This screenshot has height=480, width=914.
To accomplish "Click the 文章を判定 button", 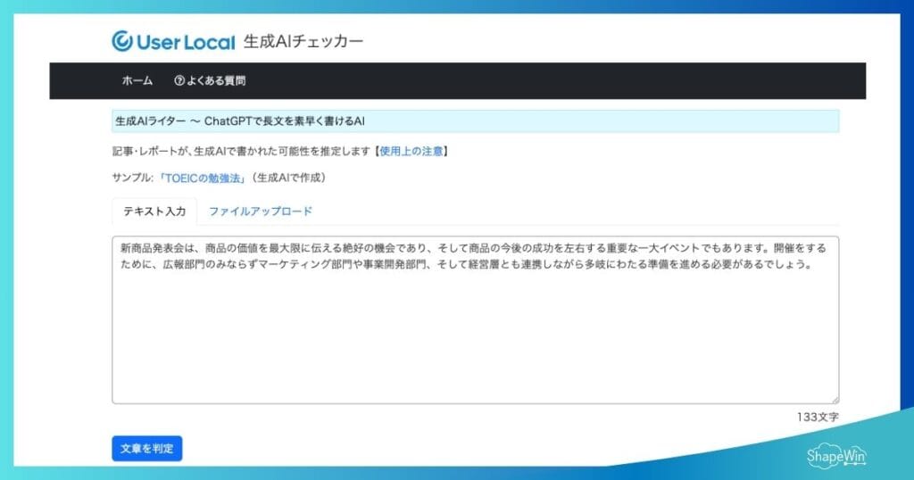I will [x=147, y=449].
